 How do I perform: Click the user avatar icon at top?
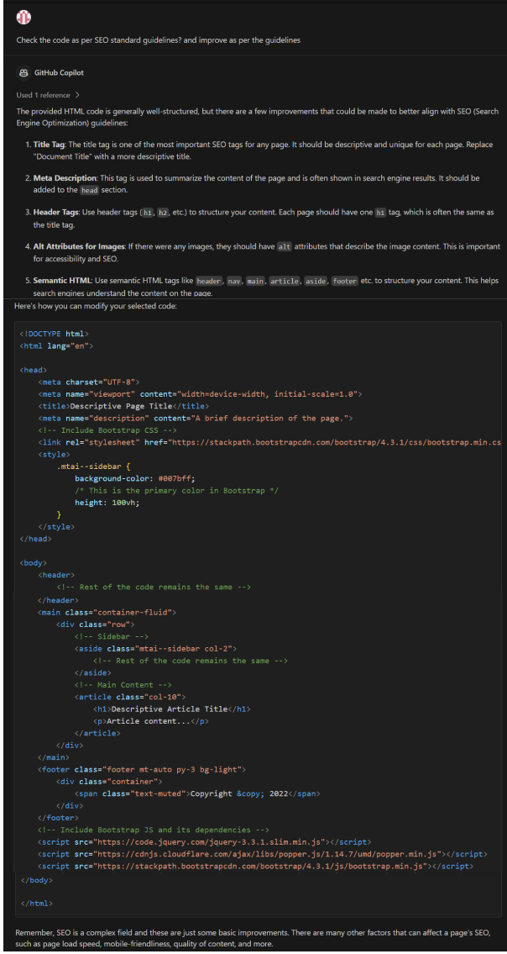(24, 18)
